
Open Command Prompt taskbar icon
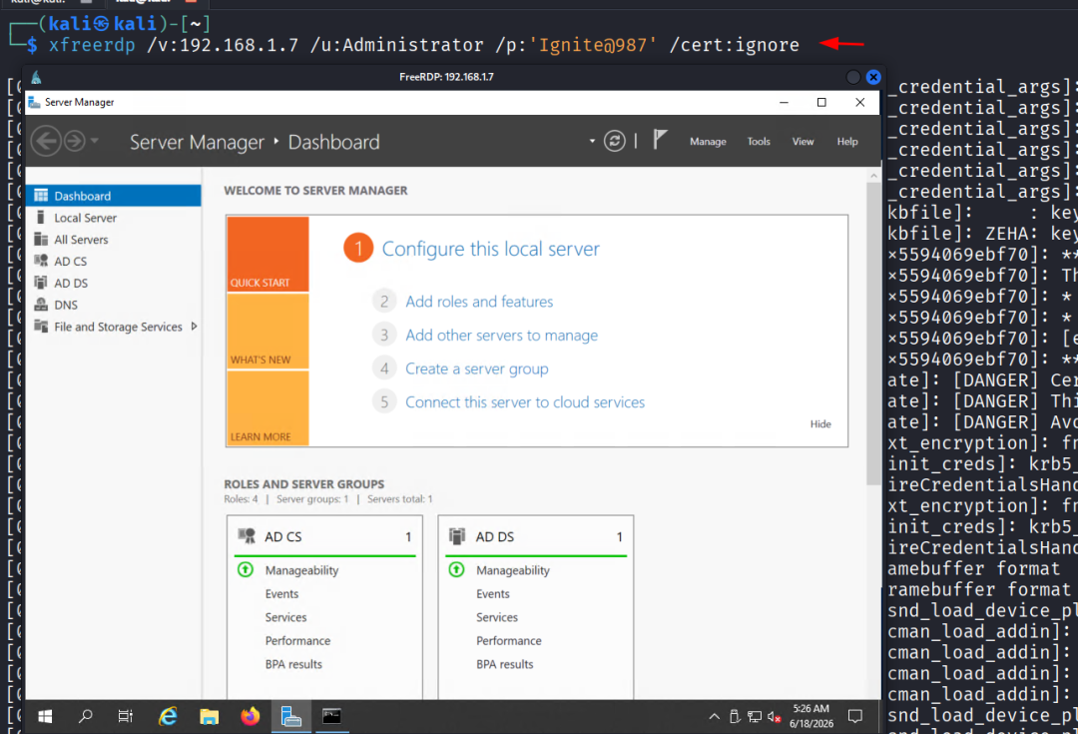332,716
